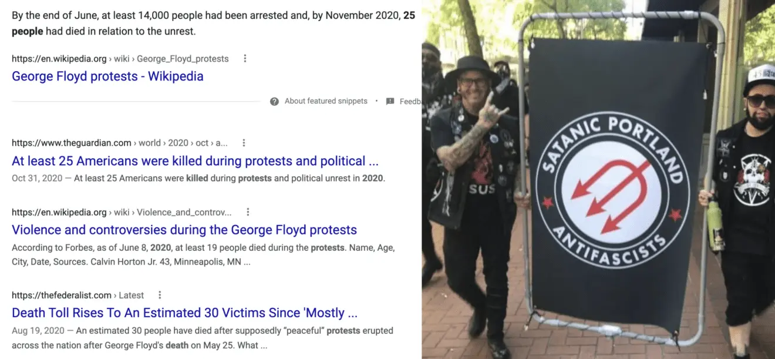Viewport: 775px width, 359px height.
Task: Click the thefederalist.com Latest URL breadcrumb
Action: [77, 295]
